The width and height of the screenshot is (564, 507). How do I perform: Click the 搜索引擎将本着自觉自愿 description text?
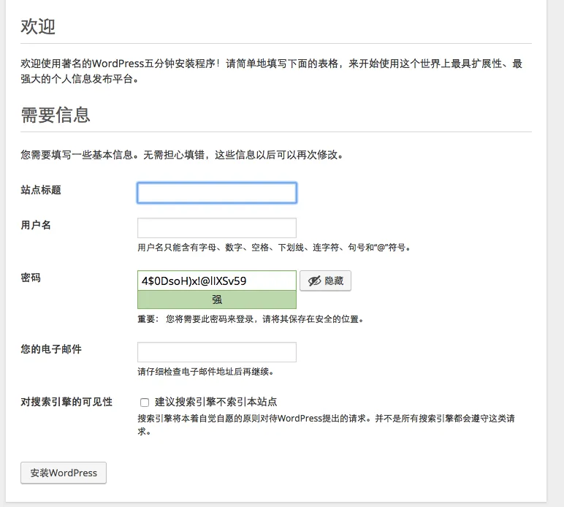(326, 424)
